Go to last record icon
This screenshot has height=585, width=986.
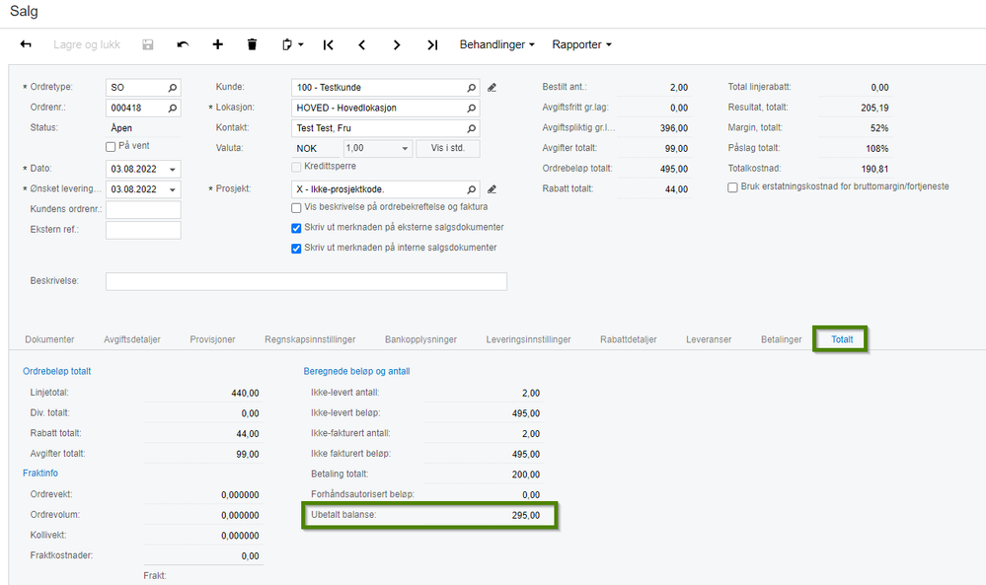(x=432, y=44)
